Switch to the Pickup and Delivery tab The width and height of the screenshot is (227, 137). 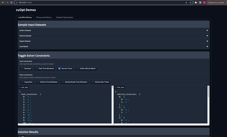44,17
